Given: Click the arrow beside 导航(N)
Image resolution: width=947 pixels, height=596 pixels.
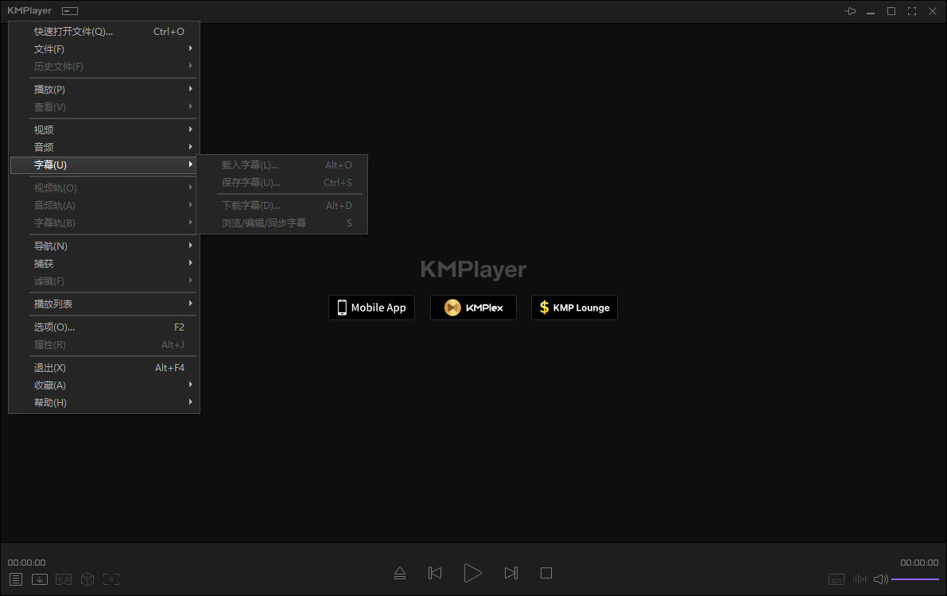Looking at the screenshot, I should 190,246.
